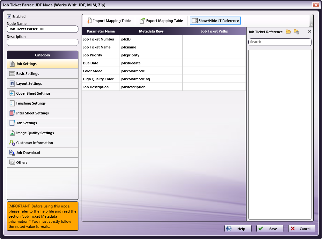Click the Metadata Keys column header
The height and width of the screenshot is (239, 322).
(151, 31)
